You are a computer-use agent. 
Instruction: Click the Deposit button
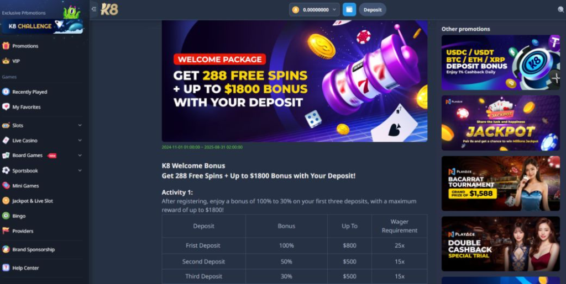pyautogui.click(x=373, y=10)
